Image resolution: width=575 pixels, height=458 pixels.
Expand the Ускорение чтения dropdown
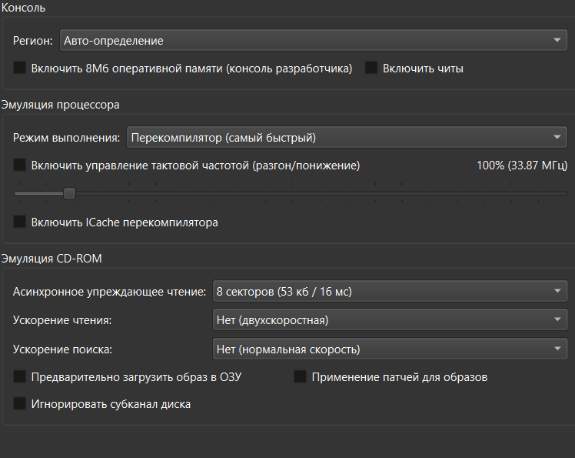(x=389, y=320)
